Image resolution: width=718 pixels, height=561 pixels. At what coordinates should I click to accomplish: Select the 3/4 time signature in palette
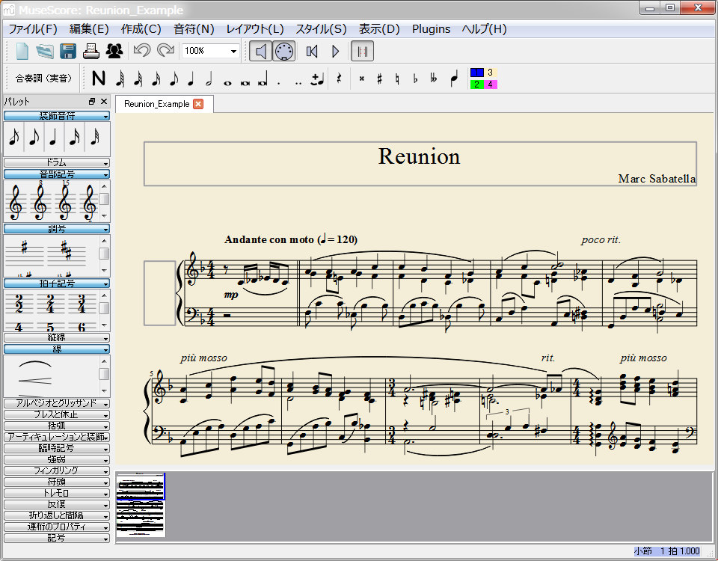click(82, 303)
